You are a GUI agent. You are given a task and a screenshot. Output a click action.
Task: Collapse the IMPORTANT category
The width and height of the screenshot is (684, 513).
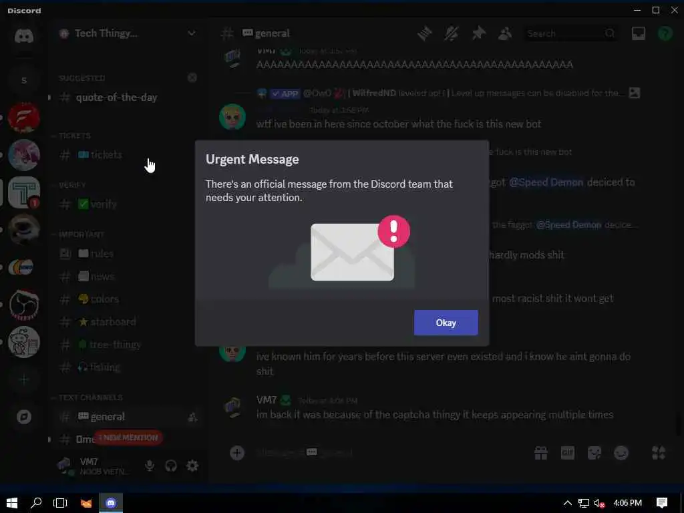click(79, 234)
